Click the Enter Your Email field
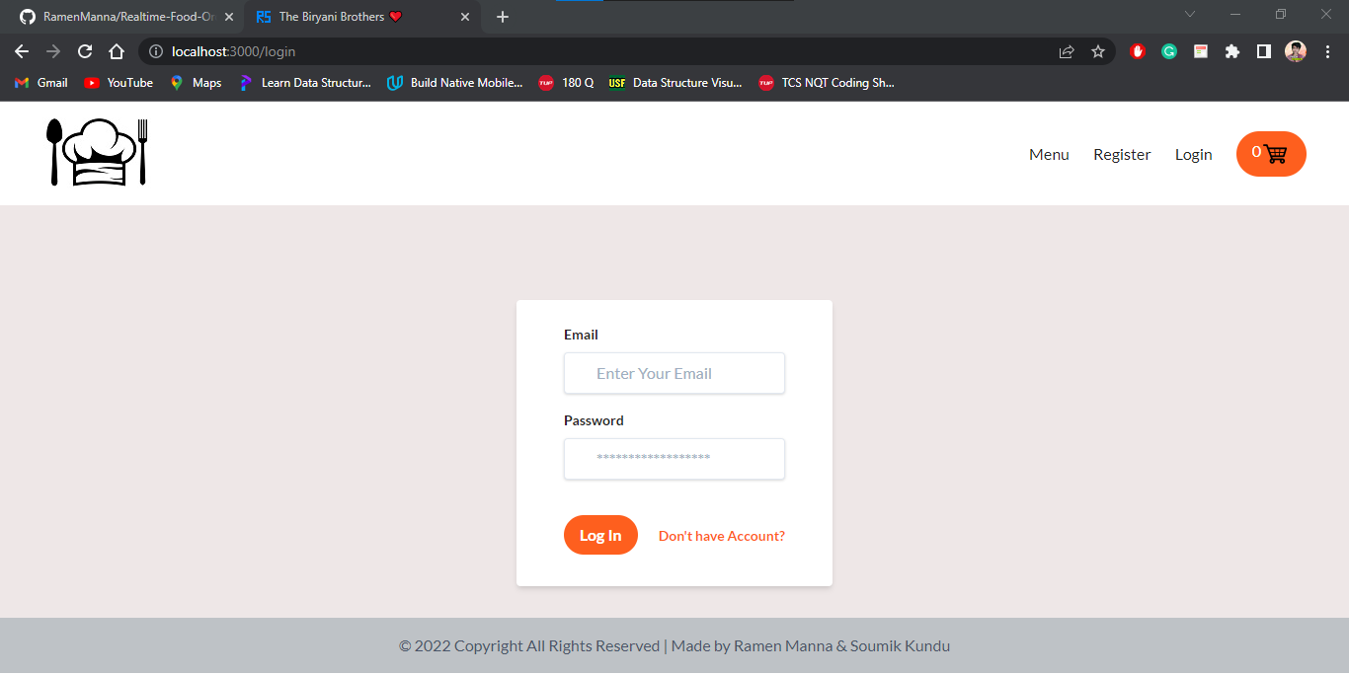This screenshot has height=675, width=1349. click(674, 373)
